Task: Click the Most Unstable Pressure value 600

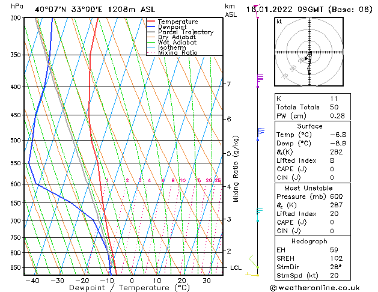Action: point(337,196)
